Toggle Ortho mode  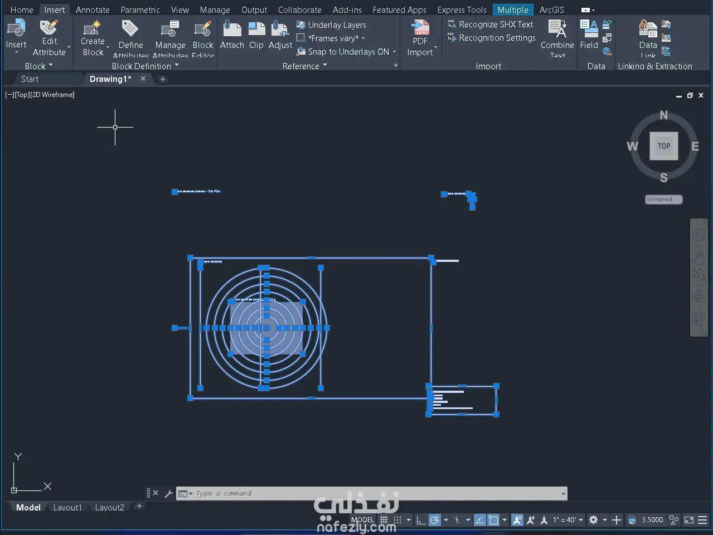(421, 520)
